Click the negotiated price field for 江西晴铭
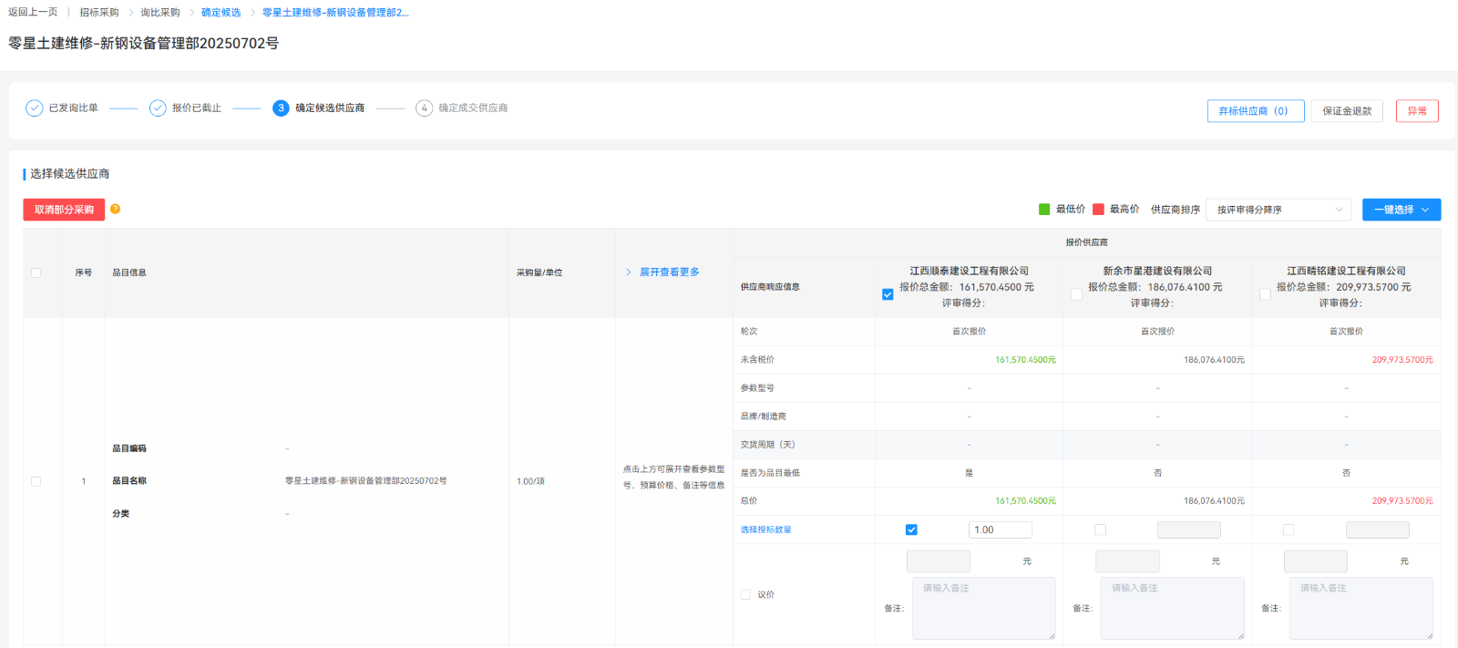The height and width of the screenshot is (648, 1458). click(x=1316, y=561)
